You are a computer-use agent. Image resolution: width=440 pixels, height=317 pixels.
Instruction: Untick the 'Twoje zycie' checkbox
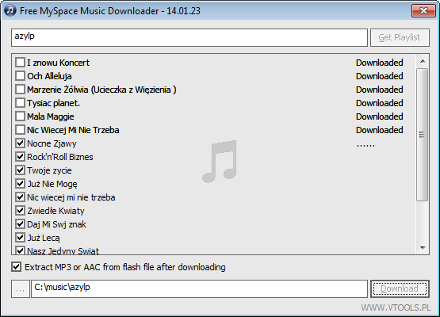click(20, 170)
